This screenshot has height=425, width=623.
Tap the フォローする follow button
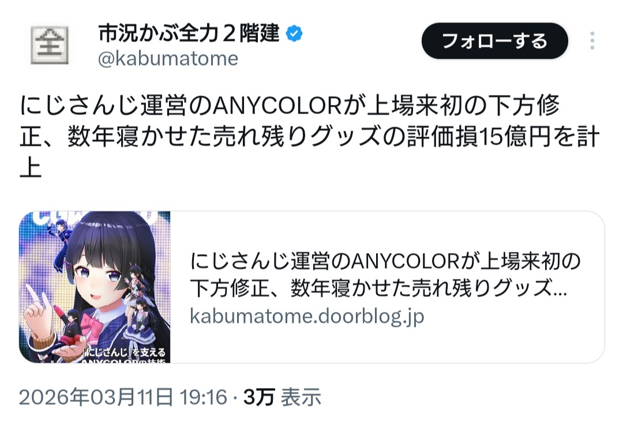click(x=495, y=41)
